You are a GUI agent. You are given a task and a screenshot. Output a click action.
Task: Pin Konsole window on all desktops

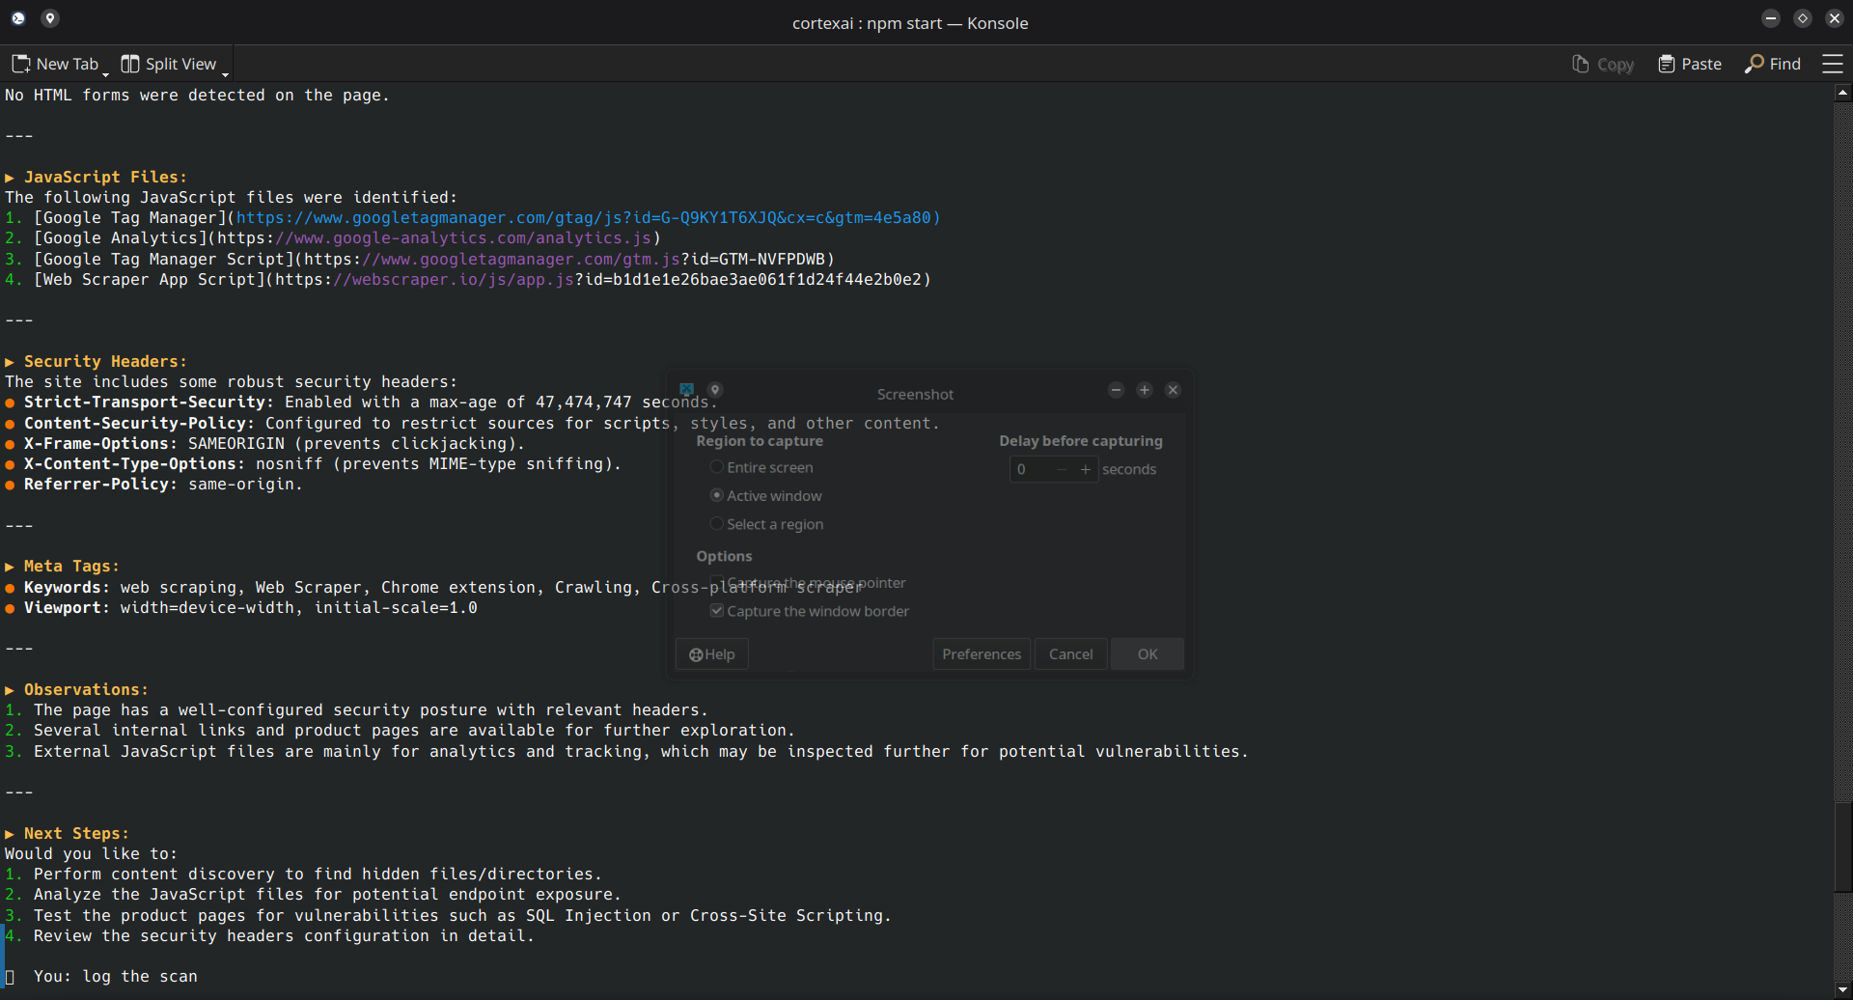click(x=50, y=18)
